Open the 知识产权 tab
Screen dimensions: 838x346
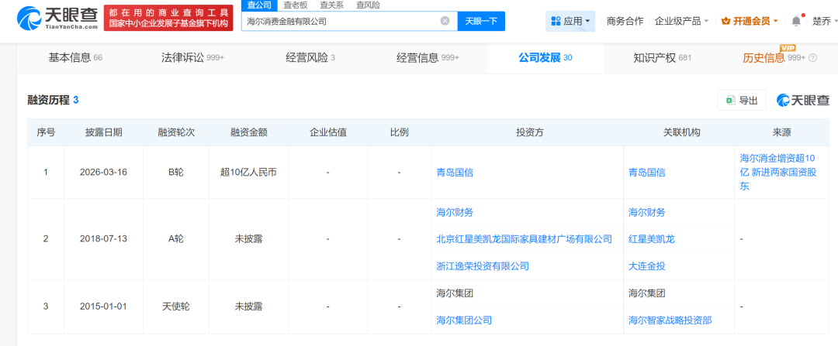663,58
